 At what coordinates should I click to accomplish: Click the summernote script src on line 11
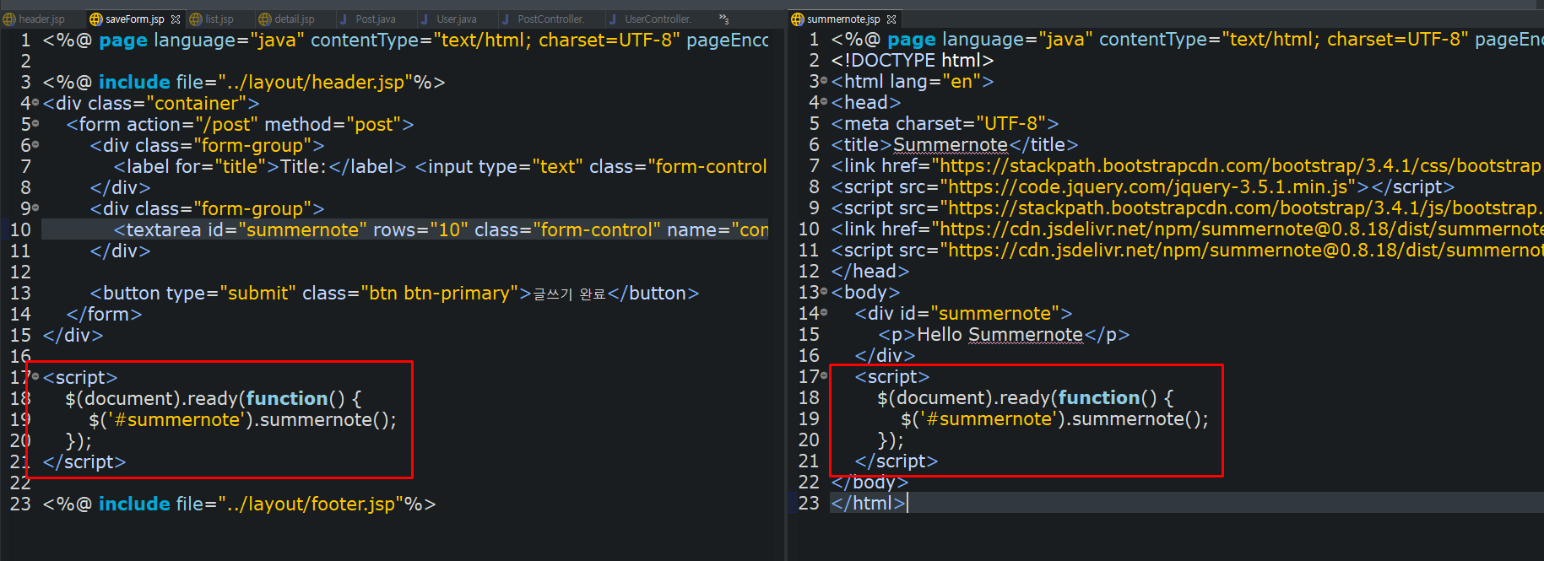click(x=1186, y=250)
